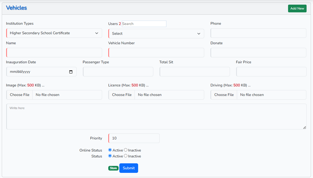The image size is (313, 178).
Task: Click the Priority field
Action: coord(134,138)
